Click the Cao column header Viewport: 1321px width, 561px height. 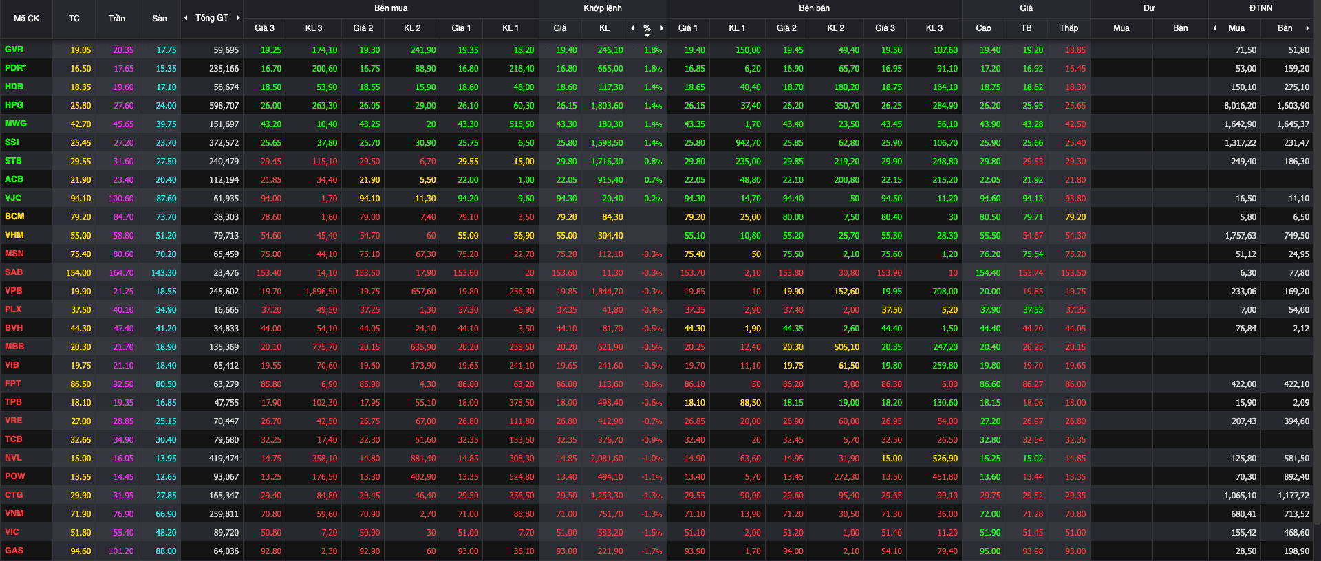click(x=983, y=28)
